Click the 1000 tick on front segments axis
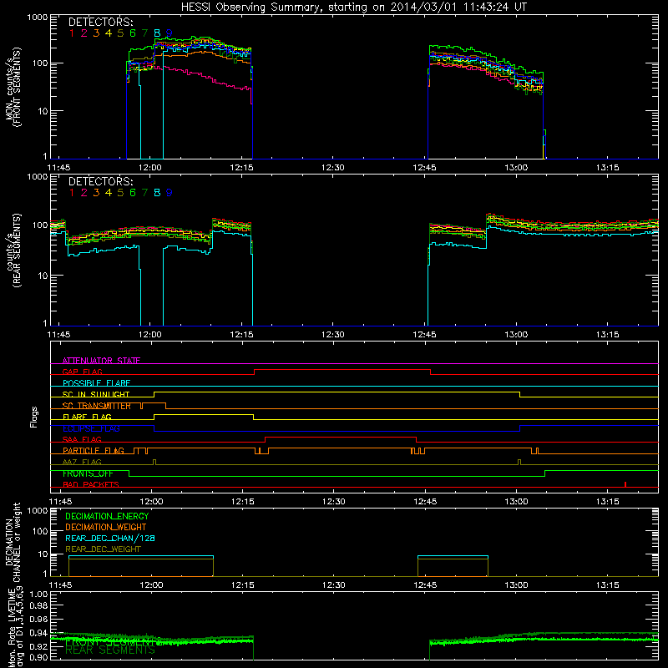This screenshot has width=668, height=668. tap(37, 18)
